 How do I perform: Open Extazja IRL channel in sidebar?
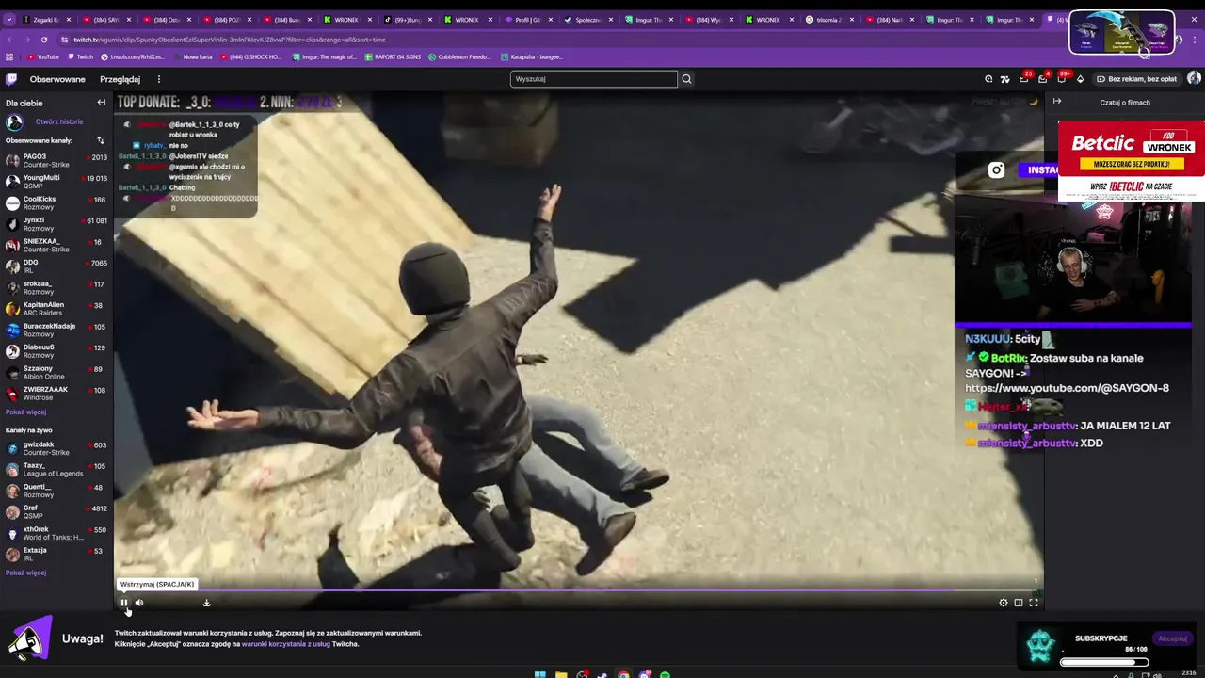click(x=56, y=554)
